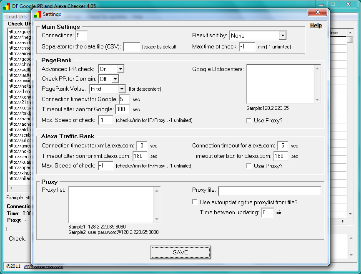Viewport: 361px width, 274px height.
Task: Open the Check PR for Domain dropdown
Action: [115, 79]
